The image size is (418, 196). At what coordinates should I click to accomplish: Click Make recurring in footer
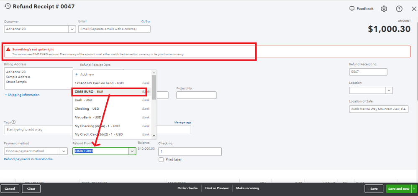(247, 188)
